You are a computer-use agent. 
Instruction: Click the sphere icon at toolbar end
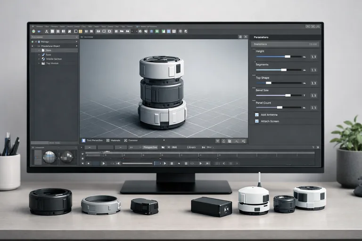point(185,31)
